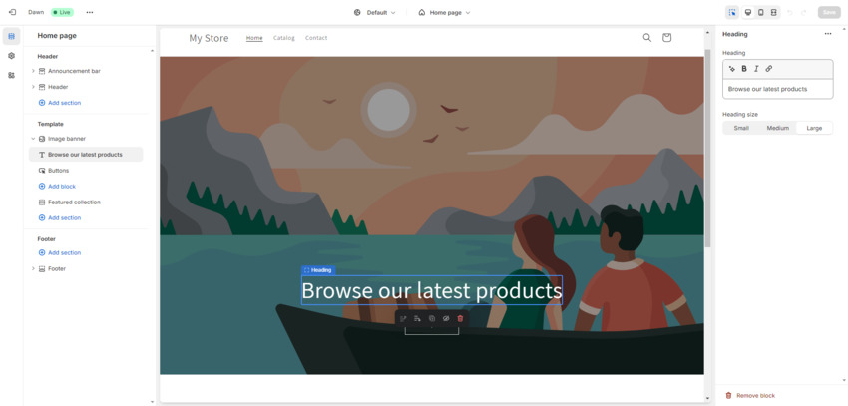
Task: Click the Redo arrow icon
Action: coord(804,12)
